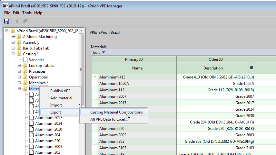Click the Aluminum 2024 document icon
This screenshot has height=155, width=276.
(31, 123)
